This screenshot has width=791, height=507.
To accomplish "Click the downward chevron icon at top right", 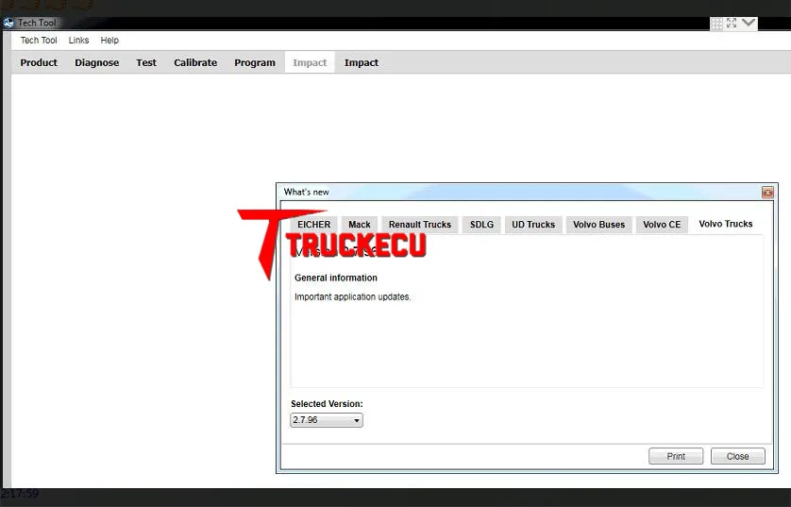I will 749,23.
